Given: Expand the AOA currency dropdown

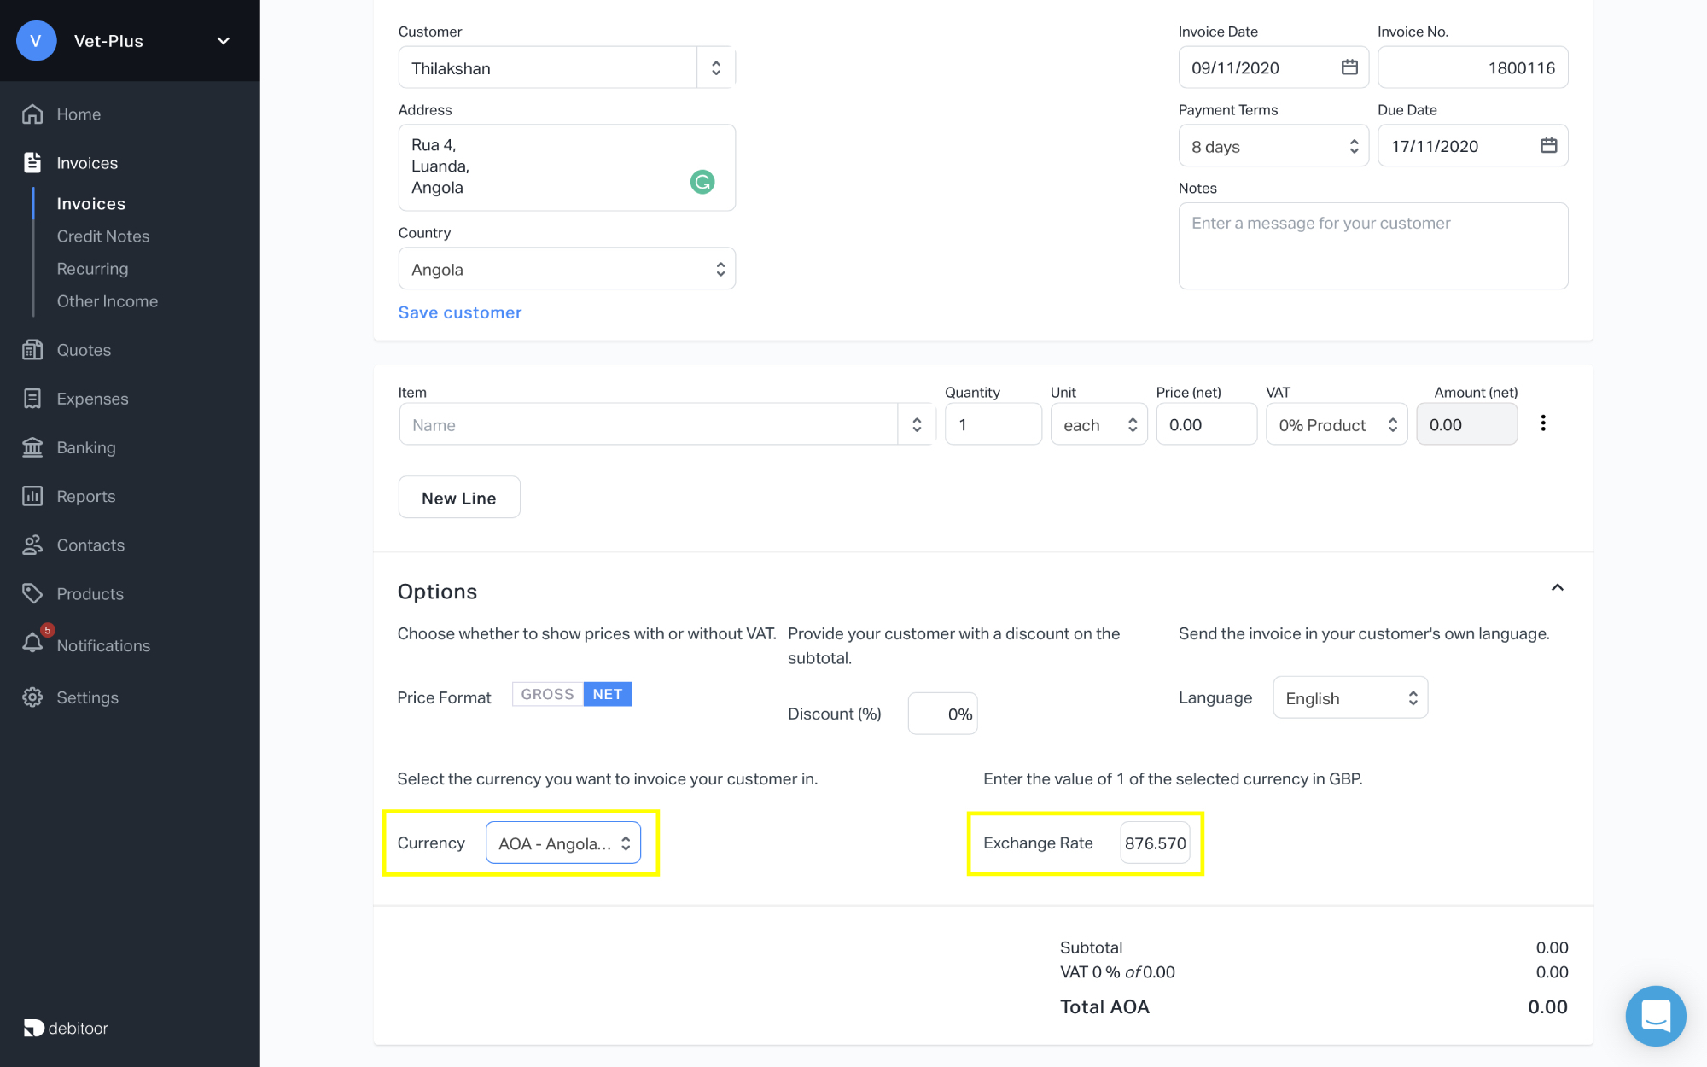Looking at the screenshot, I should [562, 842].
